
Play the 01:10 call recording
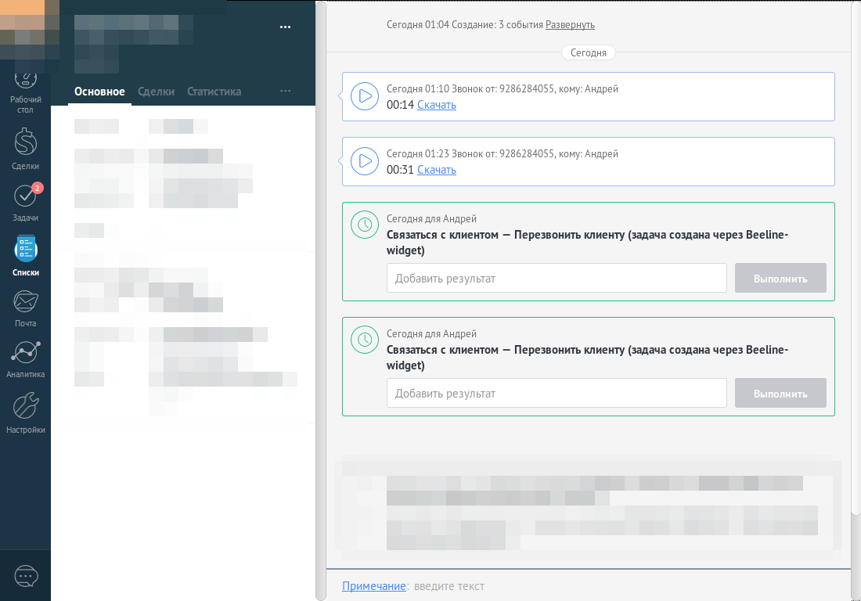(365, 96)
